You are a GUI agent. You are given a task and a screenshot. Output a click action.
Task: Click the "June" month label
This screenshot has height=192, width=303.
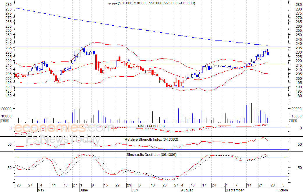click(x=84, y=190)
